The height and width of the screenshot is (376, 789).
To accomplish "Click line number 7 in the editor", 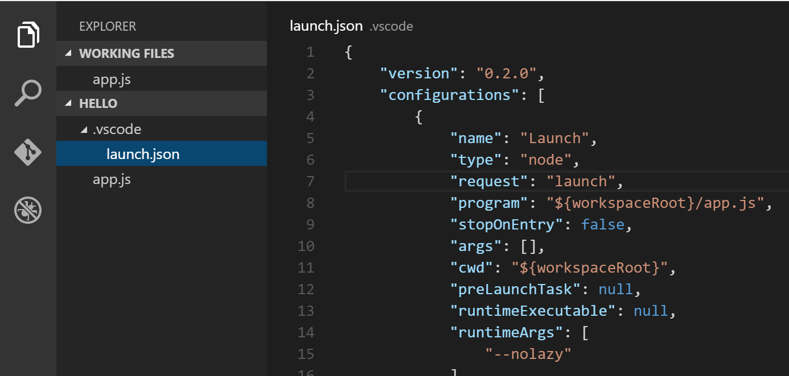I will click(310, 181).
